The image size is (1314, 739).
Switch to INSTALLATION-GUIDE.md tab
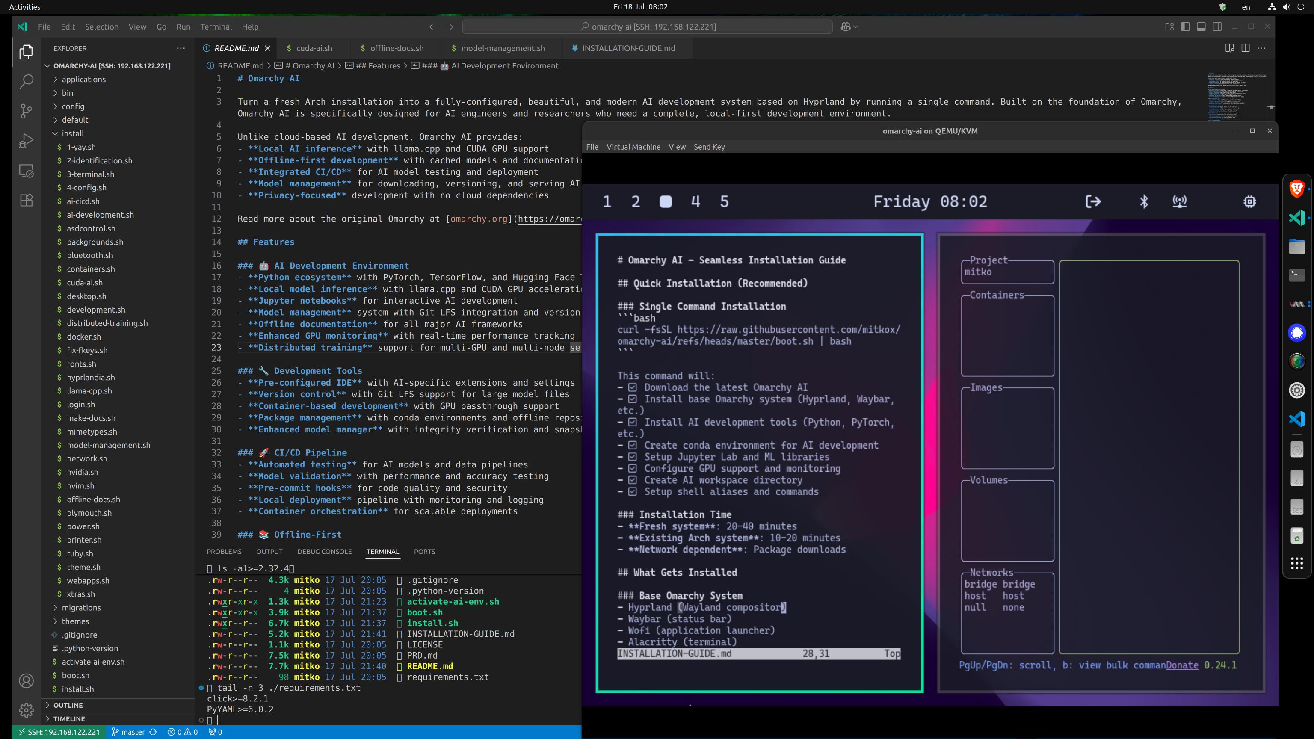point(628,48)
